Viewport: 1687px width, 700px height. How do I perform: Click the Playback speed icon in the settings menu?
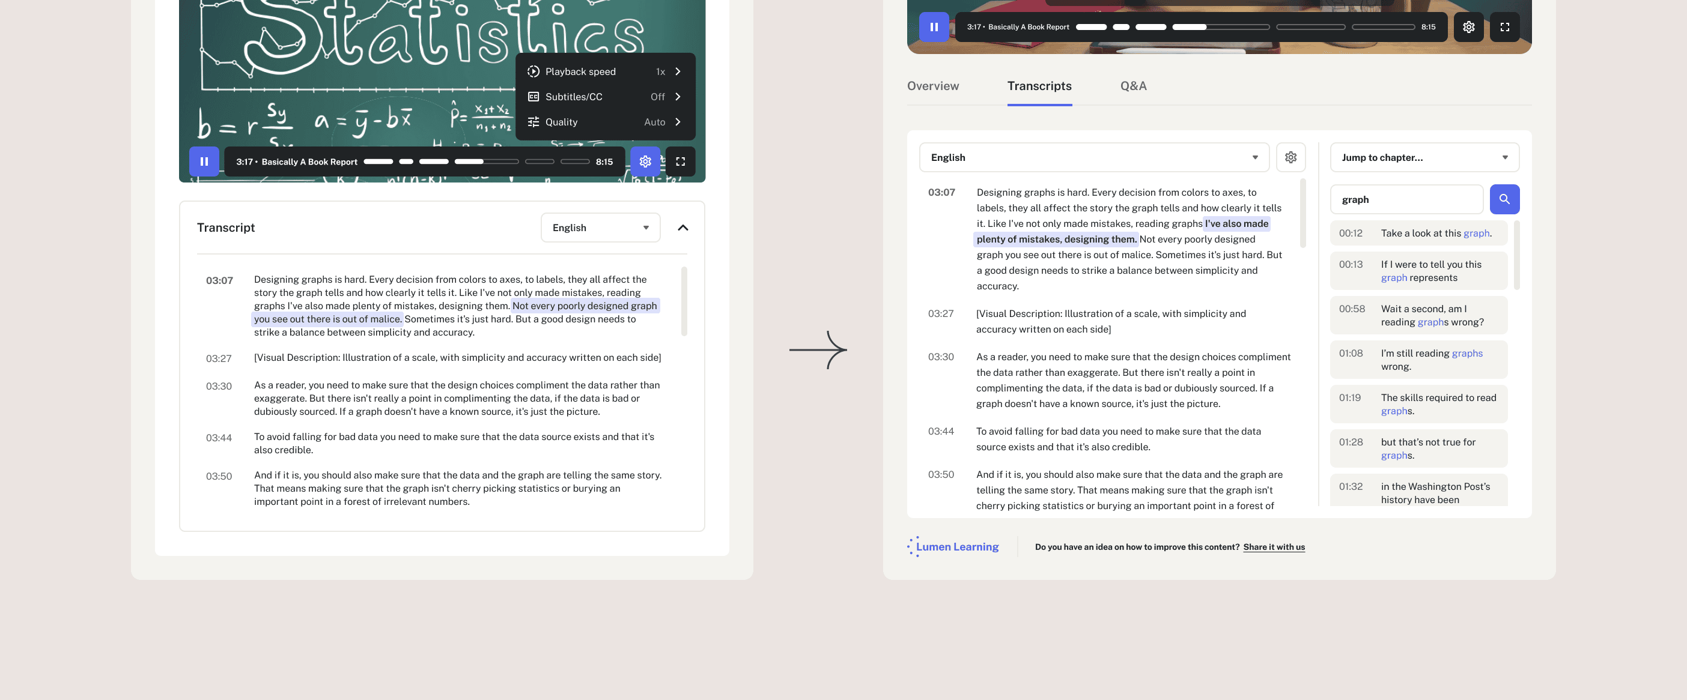click(533, 71)
